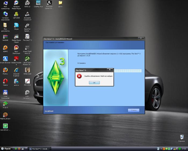
Task: Select the QIP 2005 desktop icon
Action: pos(16,15)
